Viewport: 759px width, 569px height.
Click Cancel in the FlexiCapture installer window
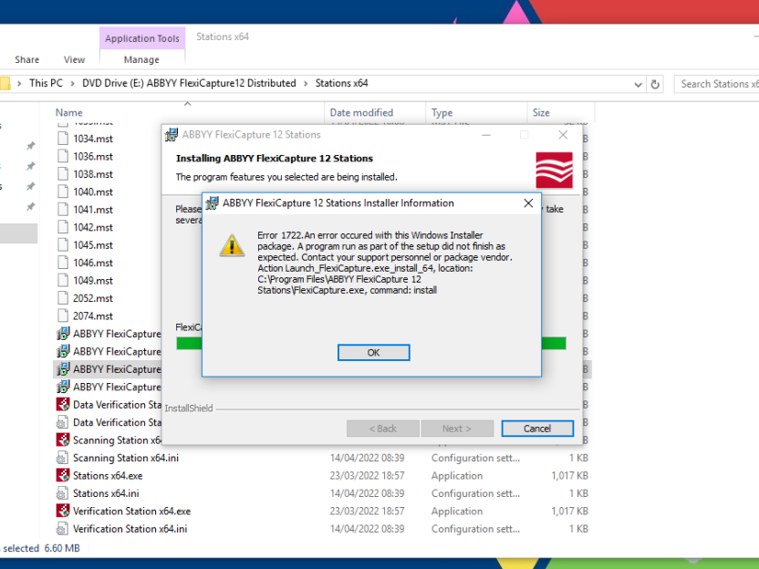[536, 429]
